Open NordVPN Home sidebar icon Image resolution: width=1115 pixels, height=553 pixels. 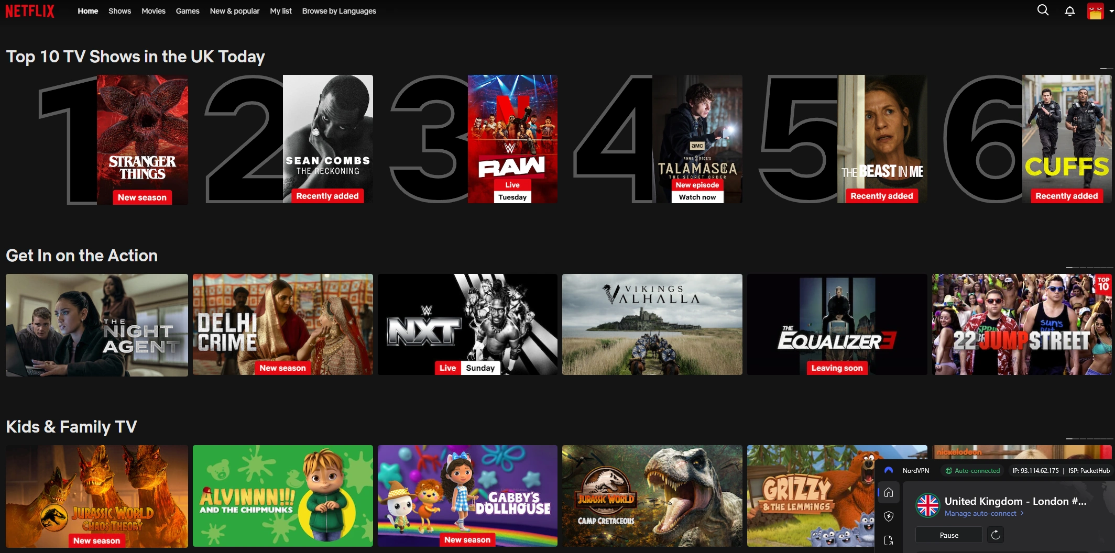(889, 492)
